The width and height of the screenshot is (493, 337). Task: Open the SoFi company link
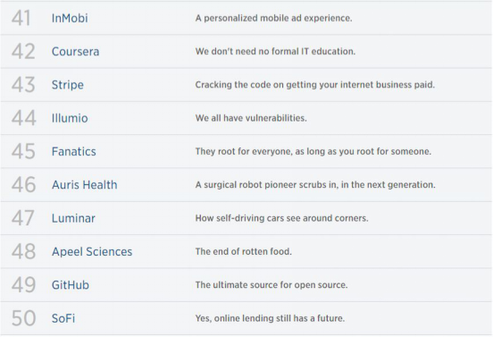click(63, 318)
